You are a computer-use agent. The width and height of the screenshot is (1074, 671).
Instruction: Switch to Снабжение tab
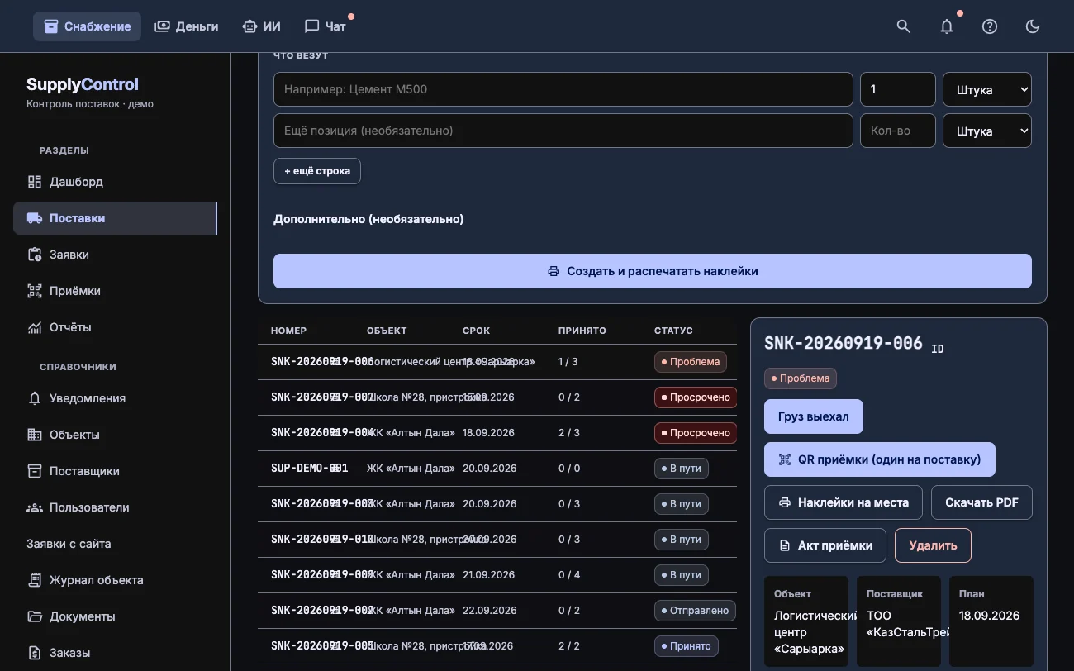click(87, 26)
